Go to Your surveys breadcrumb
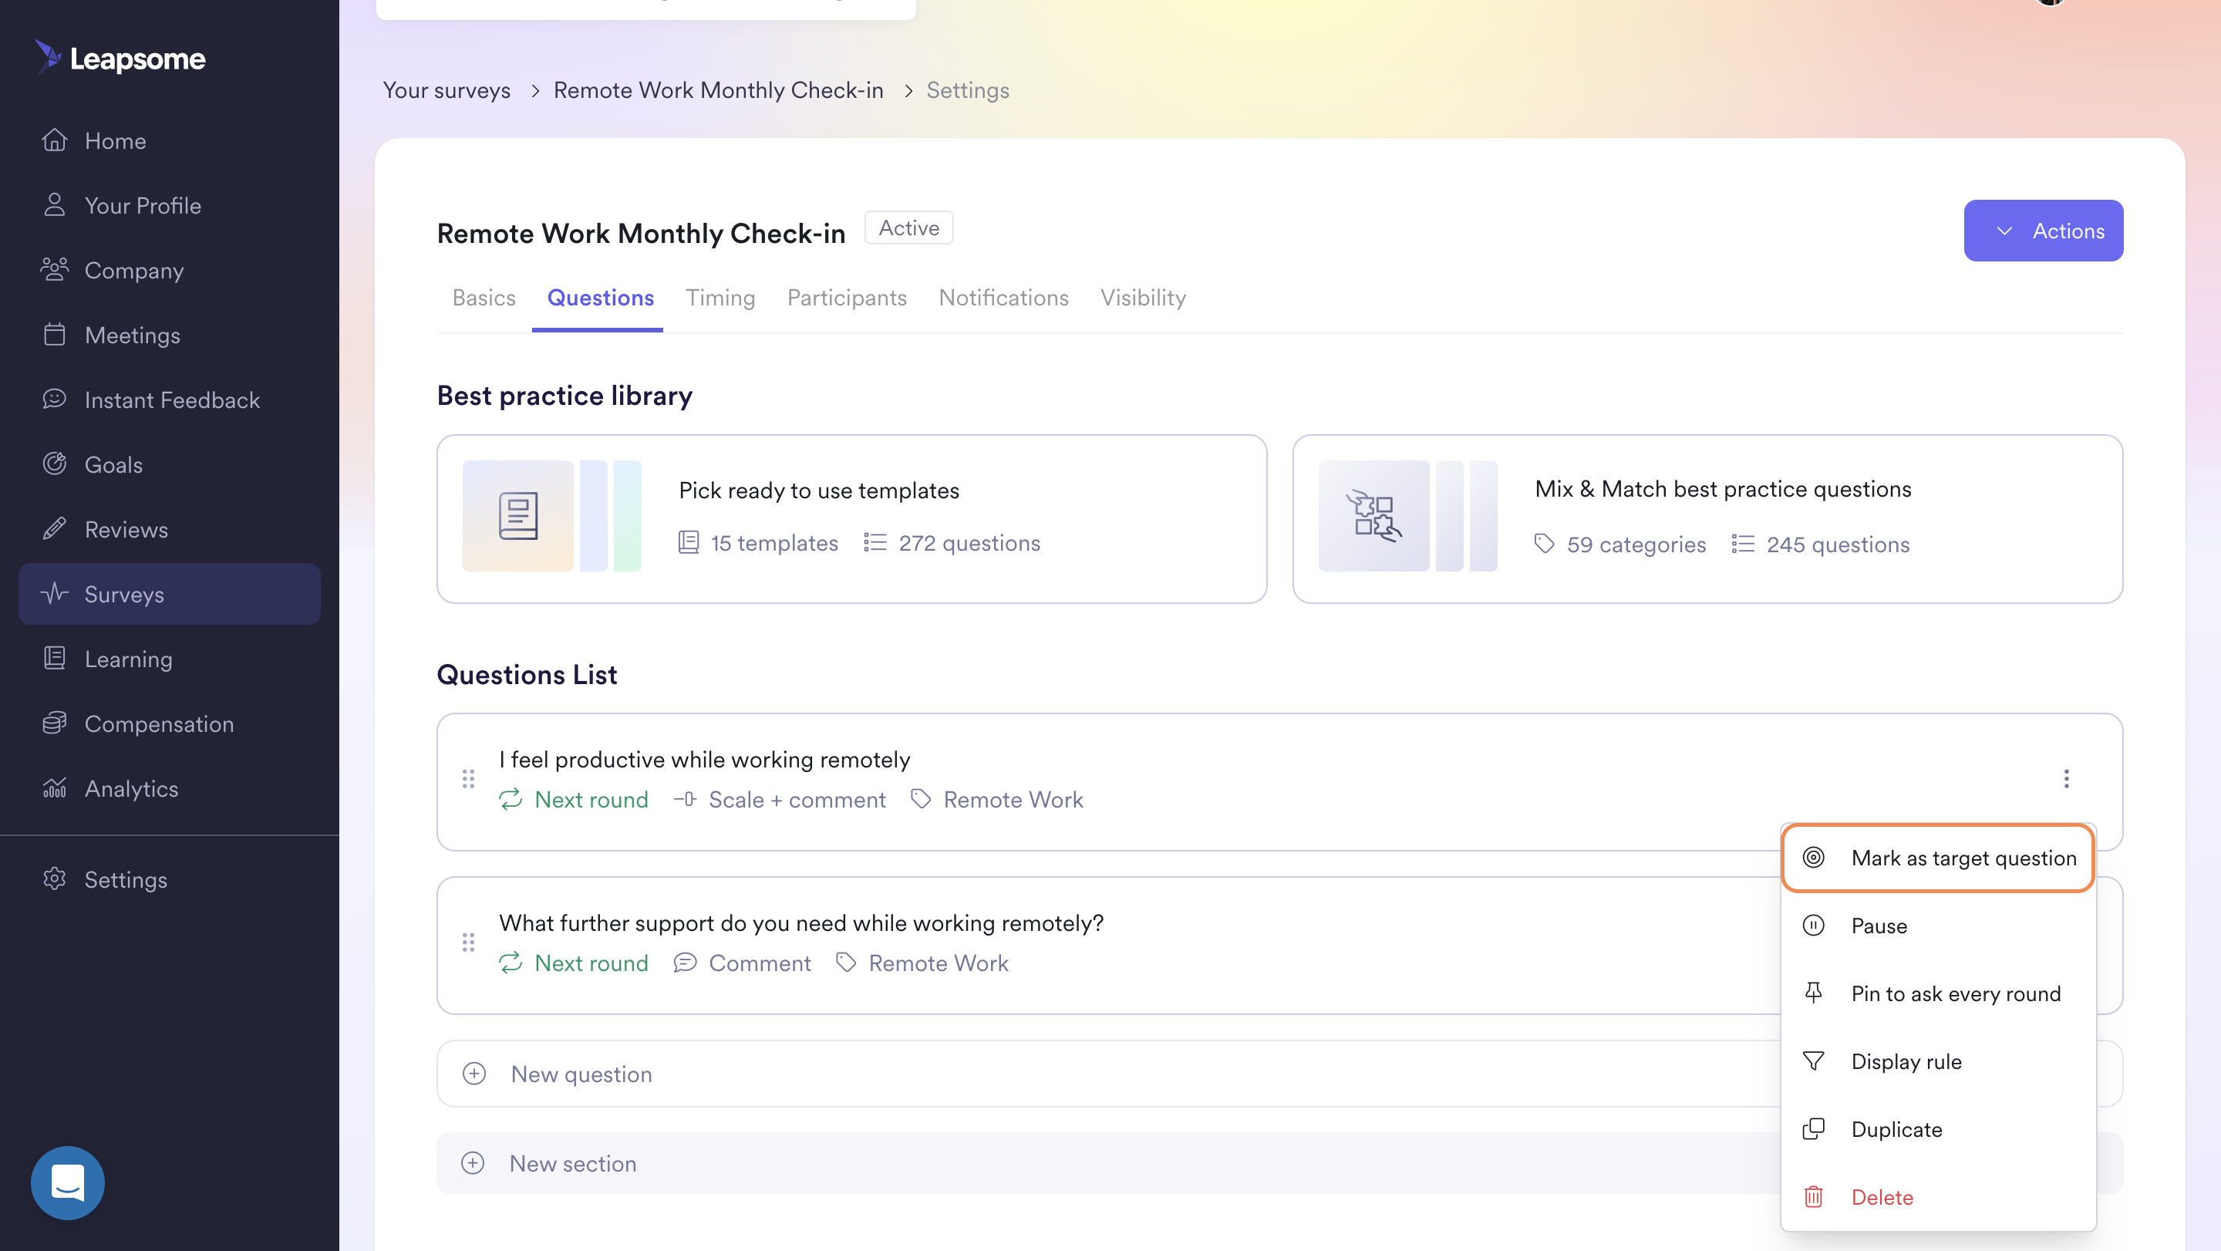 pyautogui.click(x=447, y=89)
